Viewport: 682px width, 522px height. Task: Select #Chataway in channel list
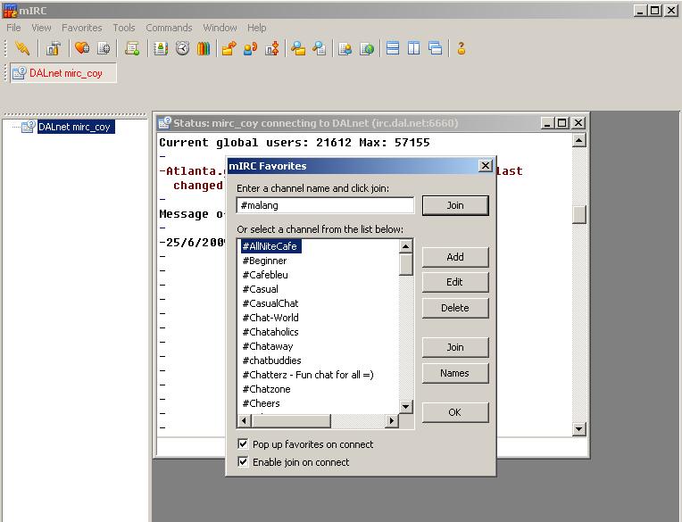click(x=268, y=346)
